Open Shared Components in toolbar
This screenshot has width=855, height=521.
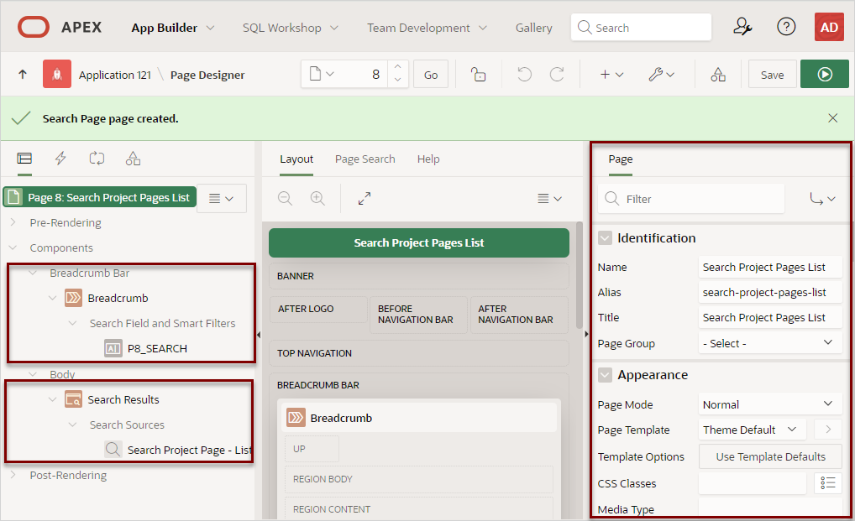point(717,75)
